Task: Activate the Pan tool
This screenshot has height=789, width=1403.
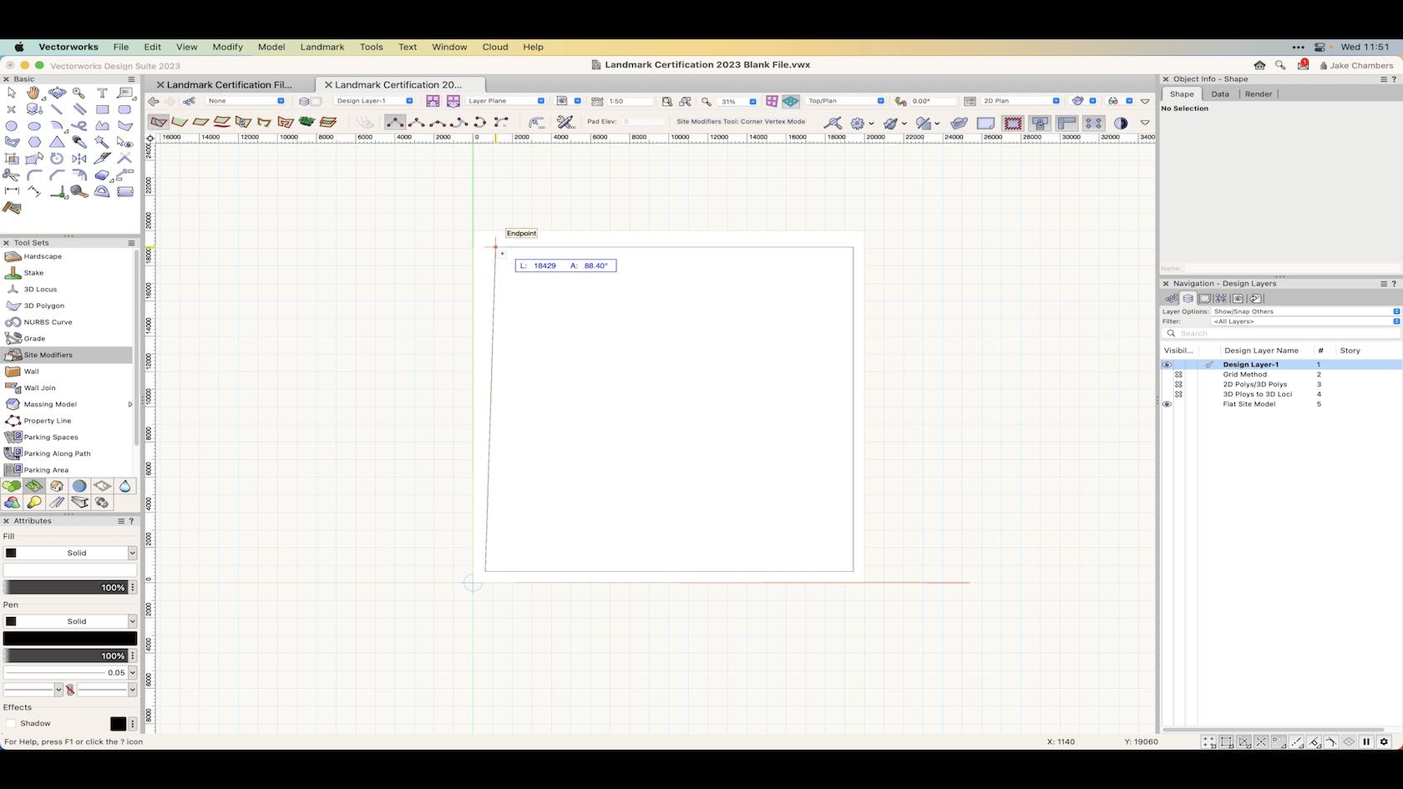Action: pyautogui.click(x=33, y=94)
